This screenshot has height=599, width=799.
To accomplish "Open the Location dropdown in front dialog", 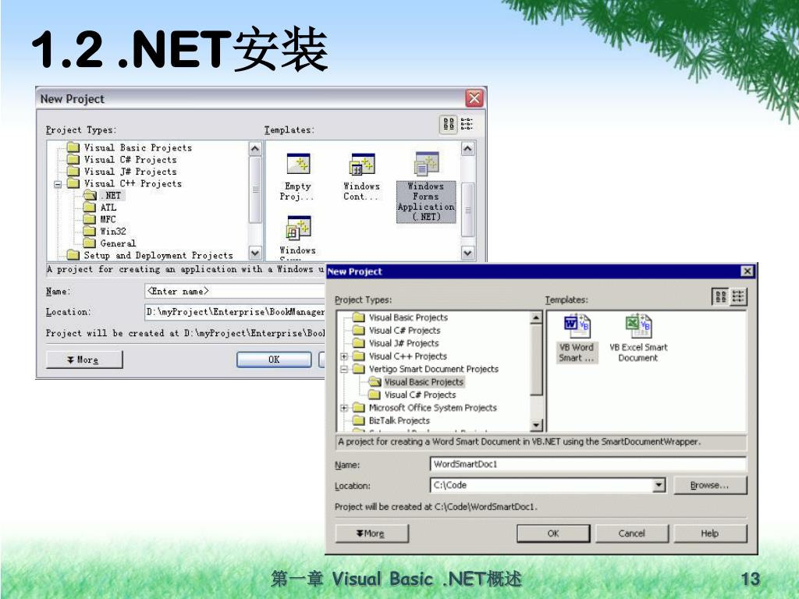I will [659, 485].
